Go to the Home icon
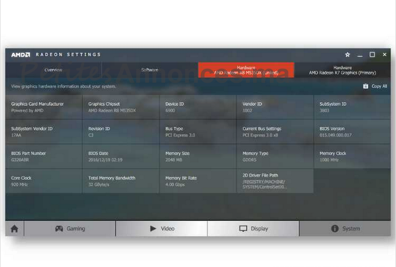Screen dimensions: 396x267 (x=14, y=229)
